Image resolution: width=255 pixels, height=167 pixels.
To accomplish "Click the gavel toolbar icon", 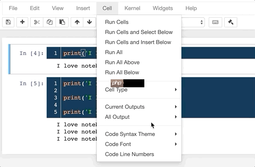I will (x=231, y=22).
